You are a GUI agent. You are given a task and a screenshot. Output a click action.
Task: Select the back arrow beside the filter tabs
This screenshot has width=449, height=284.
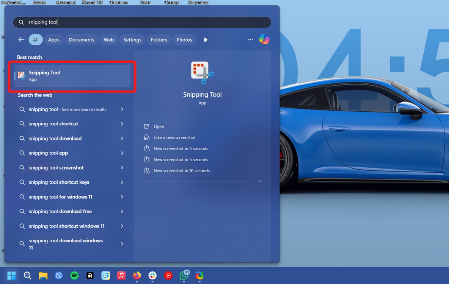pos(21,39)
